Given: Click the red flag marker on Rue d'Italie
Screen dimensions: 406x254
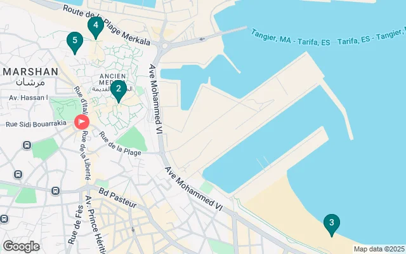Looking at the screenshot, I should tap(82, 121).
